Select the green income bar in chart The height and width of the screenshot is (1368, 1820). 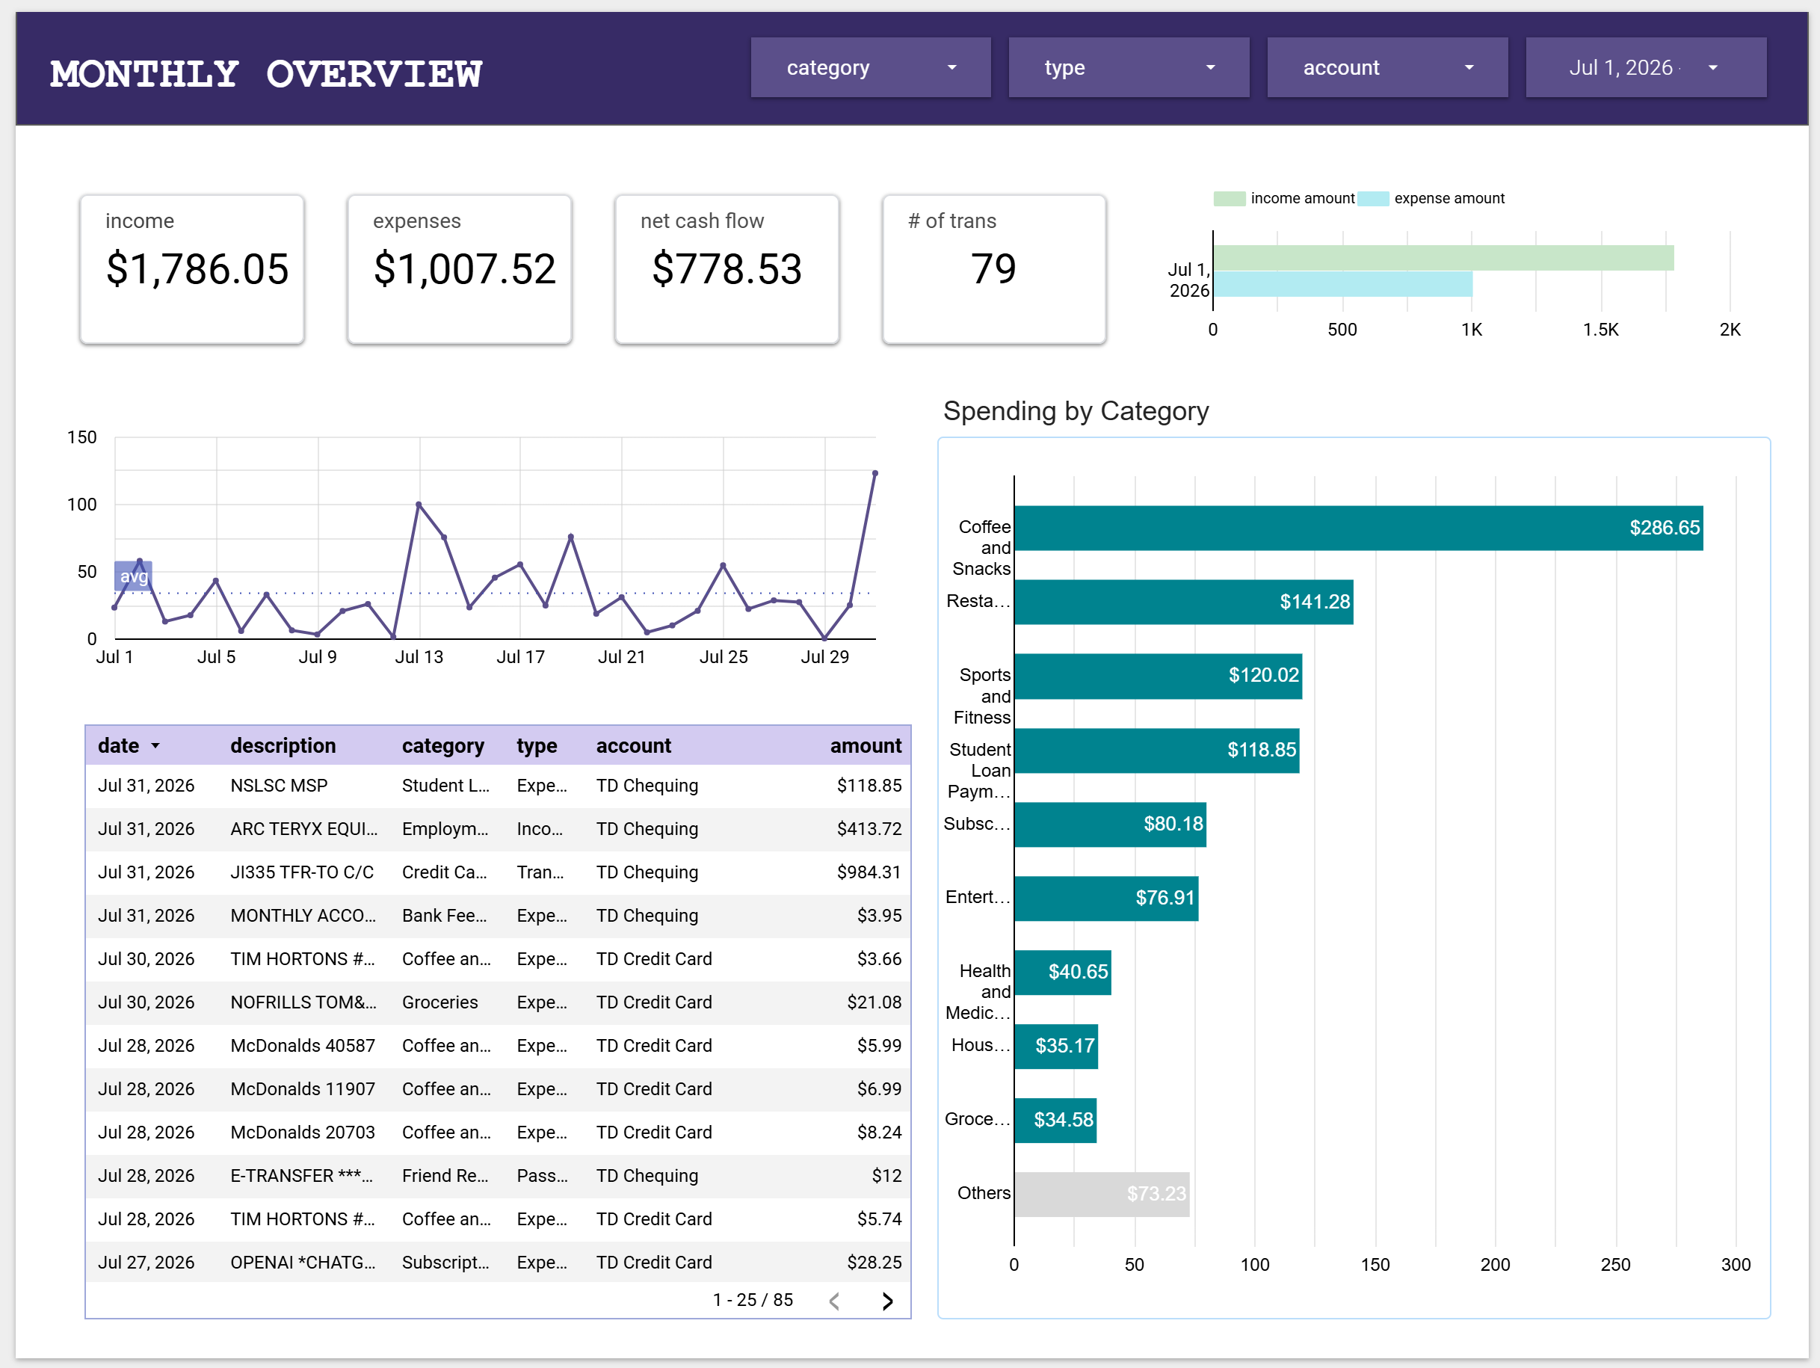[1444, 258]
